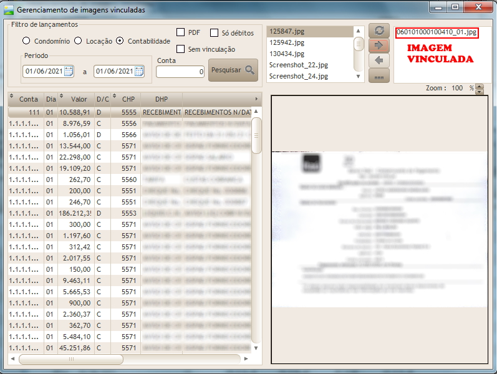This screenshot has width=497, height=374.
Task: Click the Conta number input field
Action: (180, 72)
